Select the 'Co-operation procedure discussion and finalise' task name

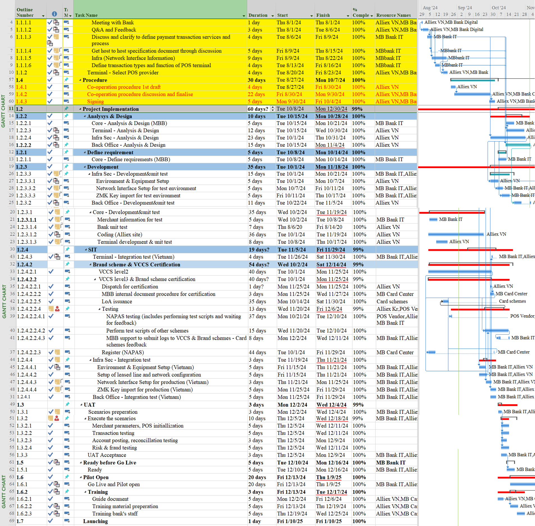coord(140,94)
